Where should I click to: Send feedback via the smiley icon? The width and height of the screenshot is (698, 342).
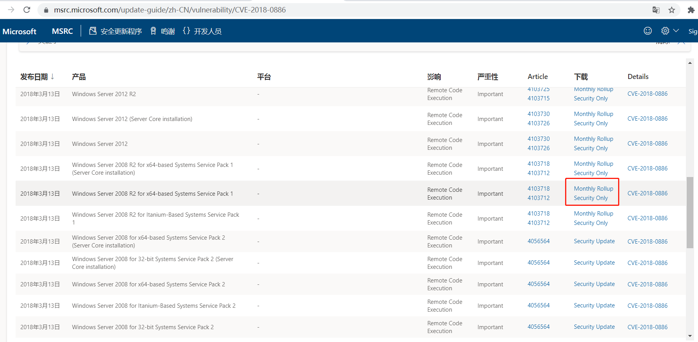pos(648,31)
